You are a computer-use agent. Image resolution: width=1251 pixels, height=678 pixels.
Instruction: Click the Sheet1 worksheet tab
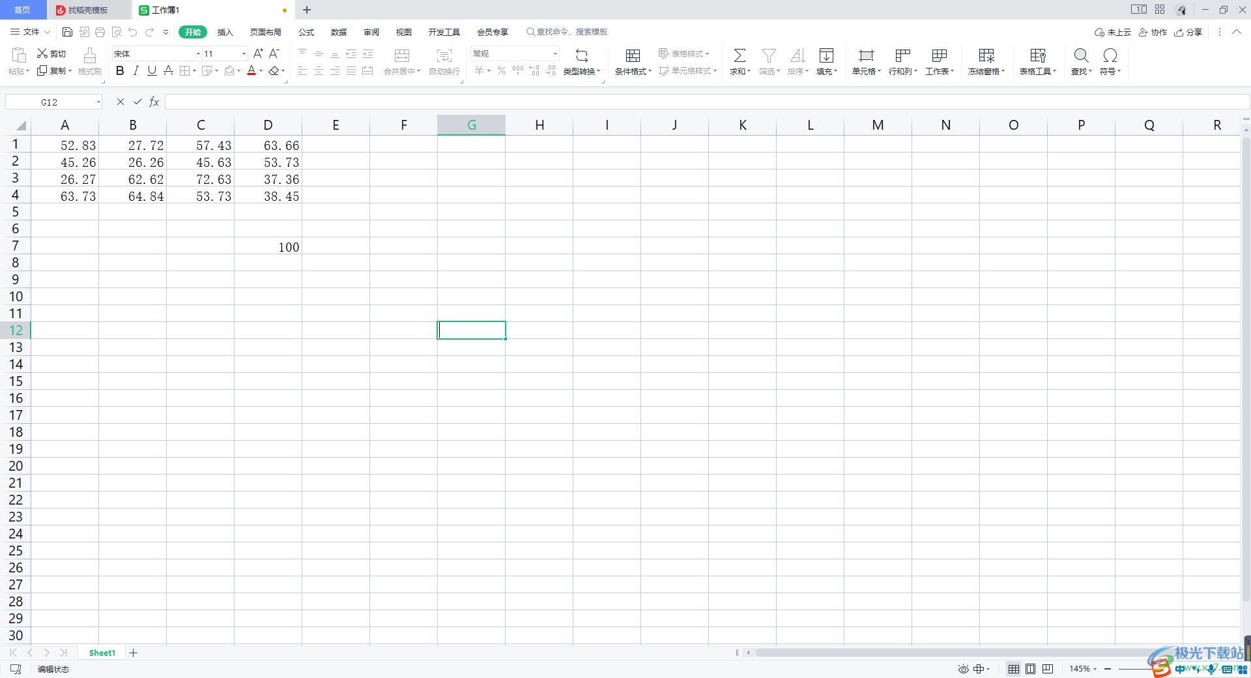102,653
